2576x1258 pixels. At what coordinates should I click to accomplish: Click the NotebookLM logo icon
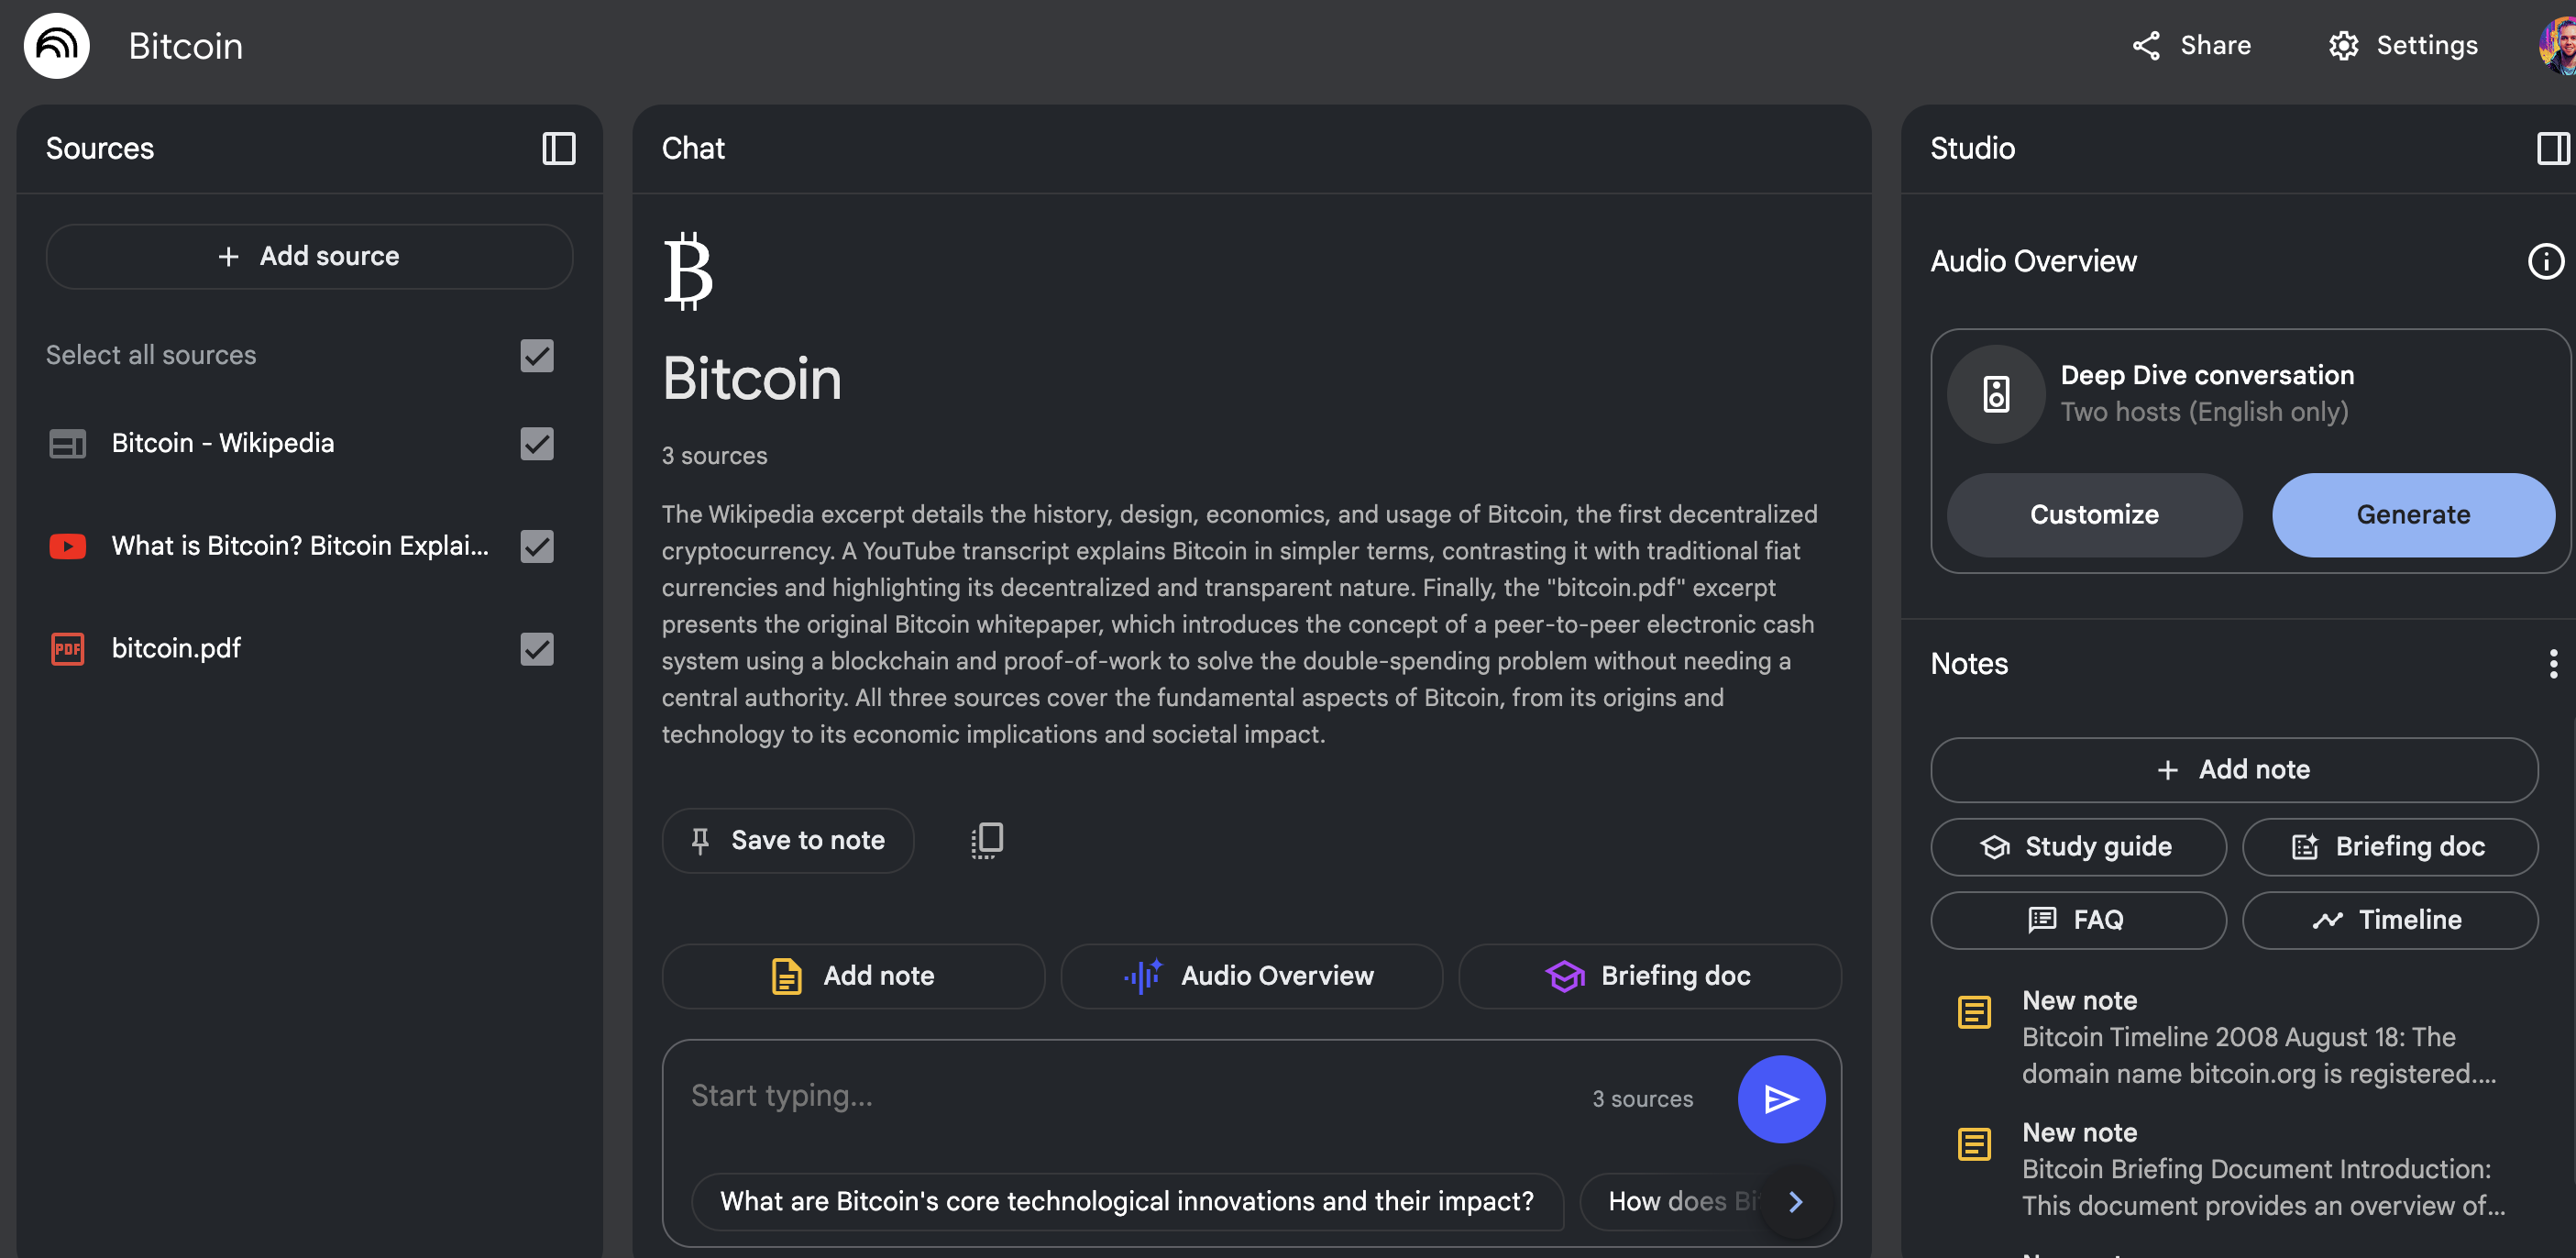(x=57, y=46)
